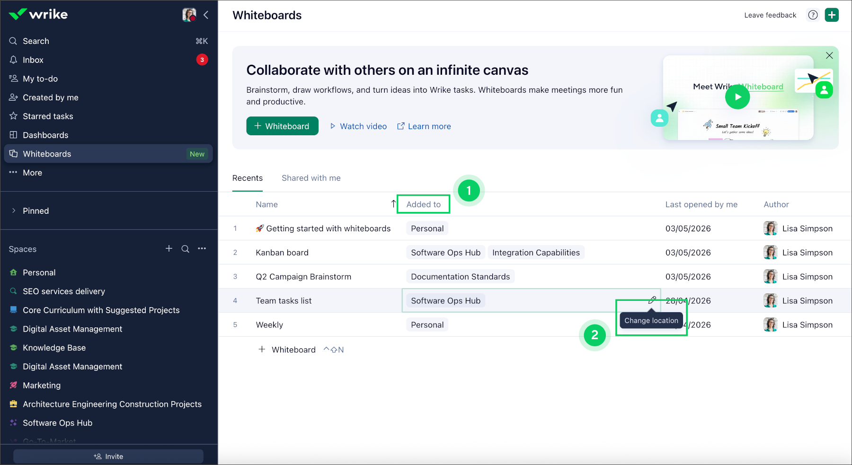Add a new space with the plus icon
852x465 pixels.
(169, 249)
